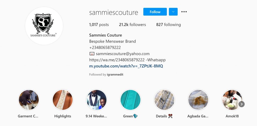Open the three-dot more options menu
The width and height of the screenshot is (257, 126).
(x=184, y=12)
